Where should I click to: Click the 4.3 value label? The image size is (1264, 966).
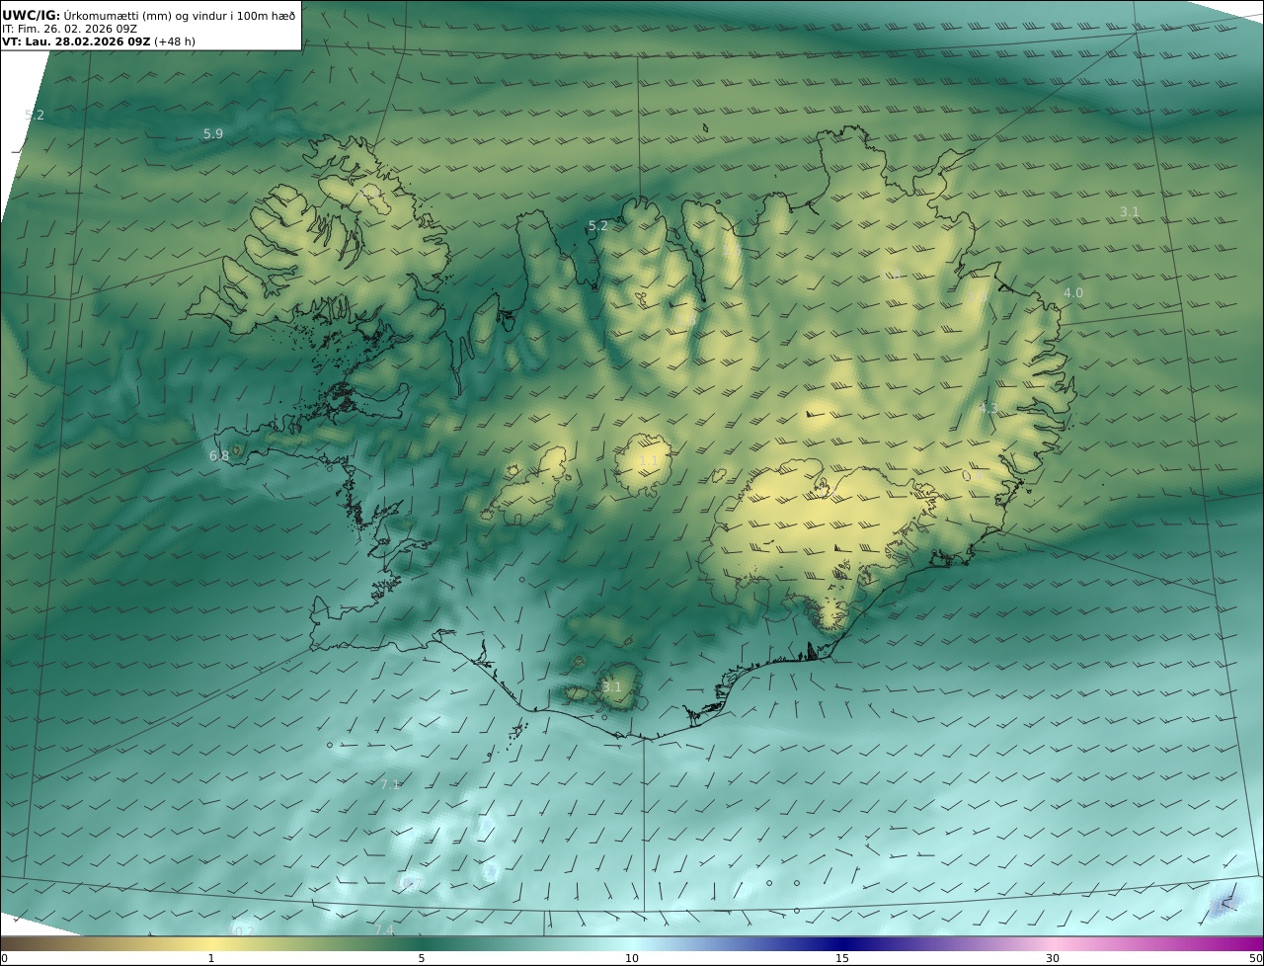coord(987,408)
